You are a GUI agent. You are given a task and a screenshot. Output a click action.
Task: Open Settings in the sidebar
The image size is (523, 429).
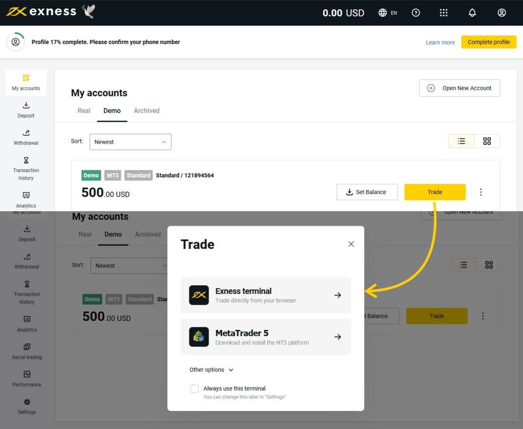click(x=27, y=406)
